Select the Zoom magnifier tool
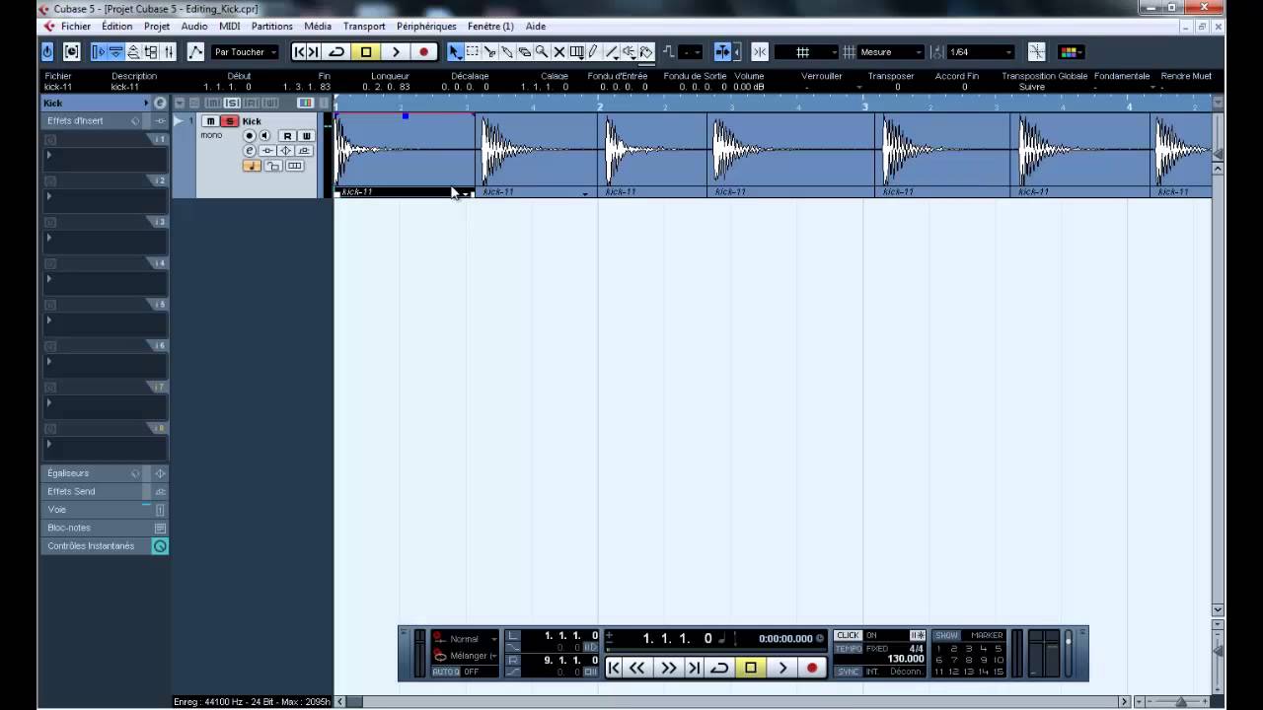This screenshot has height=710, width=1263. [542, 52]
